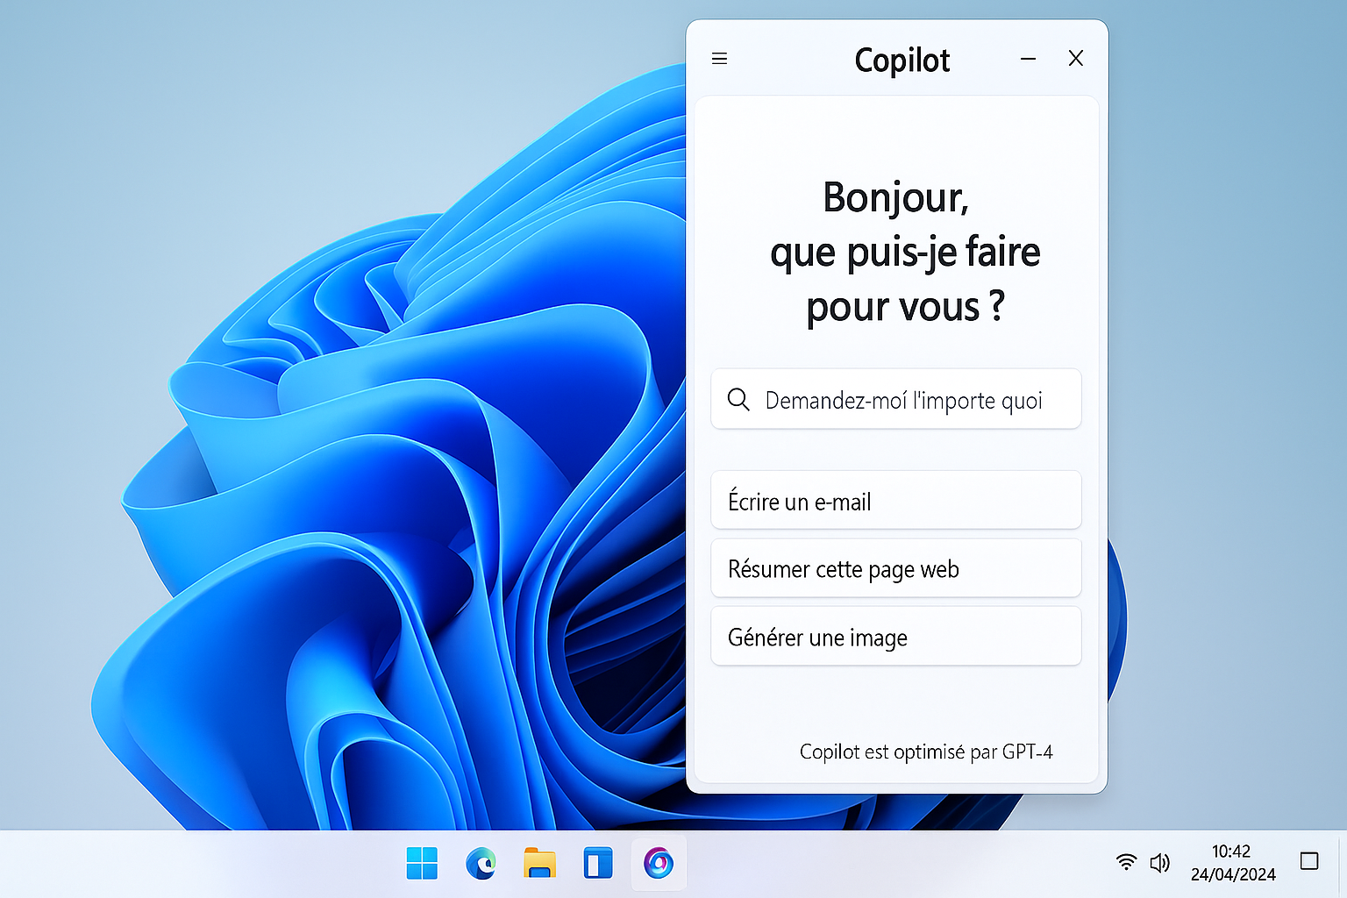1347x898 pixels.
Task: Open the blue panel app on taskbar
Action: tap(598, 864)
